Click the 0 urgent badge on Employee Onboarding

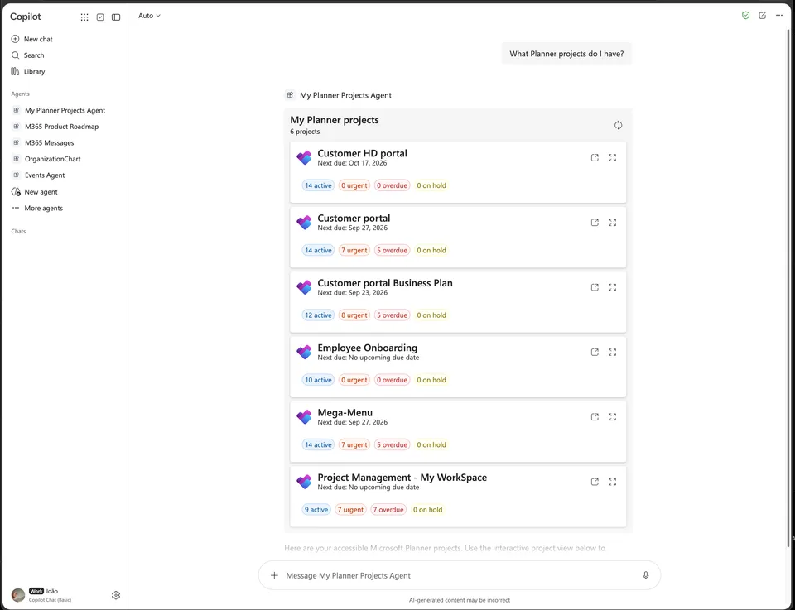click(354, 380)
